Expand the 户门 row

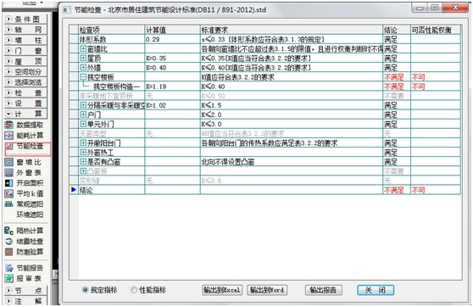coord(83,114)
